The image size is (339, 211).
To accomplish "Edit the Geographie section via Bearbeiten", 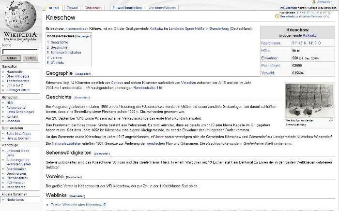I will pos(82,74).
